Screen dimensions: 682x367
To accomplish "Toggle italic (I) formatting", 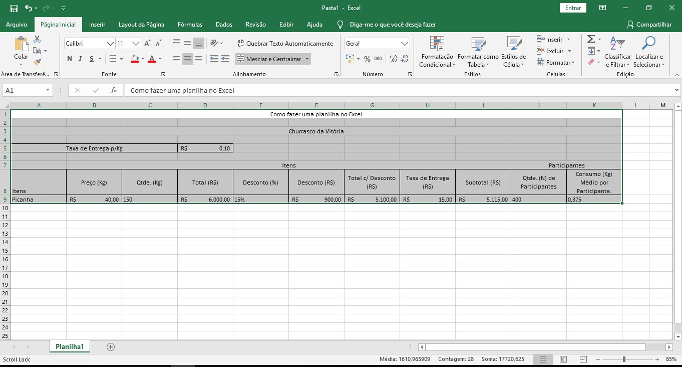I will 81,59.
